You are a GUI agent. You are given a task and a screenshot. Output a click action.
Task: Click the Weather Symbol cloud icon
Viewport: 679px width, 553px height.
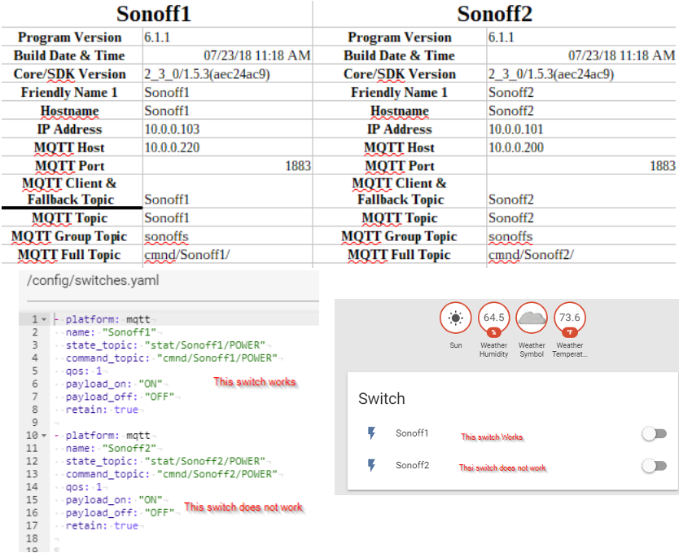click(x=531, y=318)
